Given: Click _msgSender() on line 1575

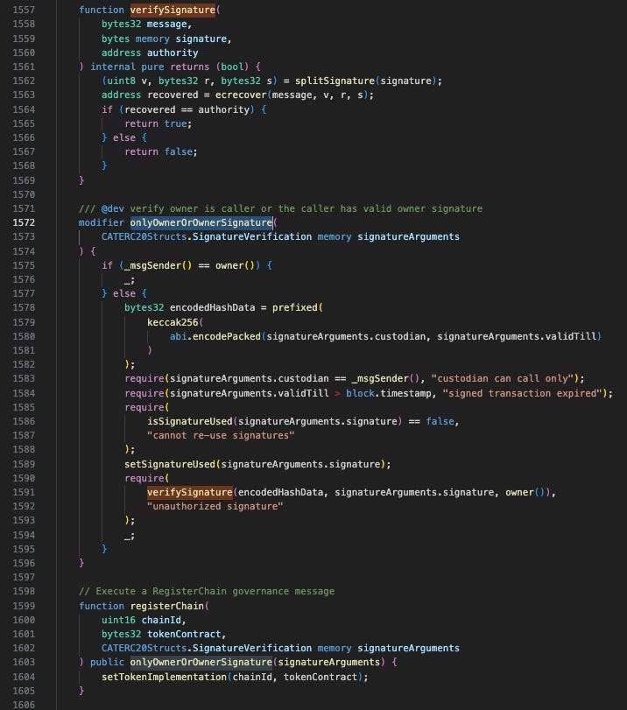Looking at the screenshot, I should (159, 265).
